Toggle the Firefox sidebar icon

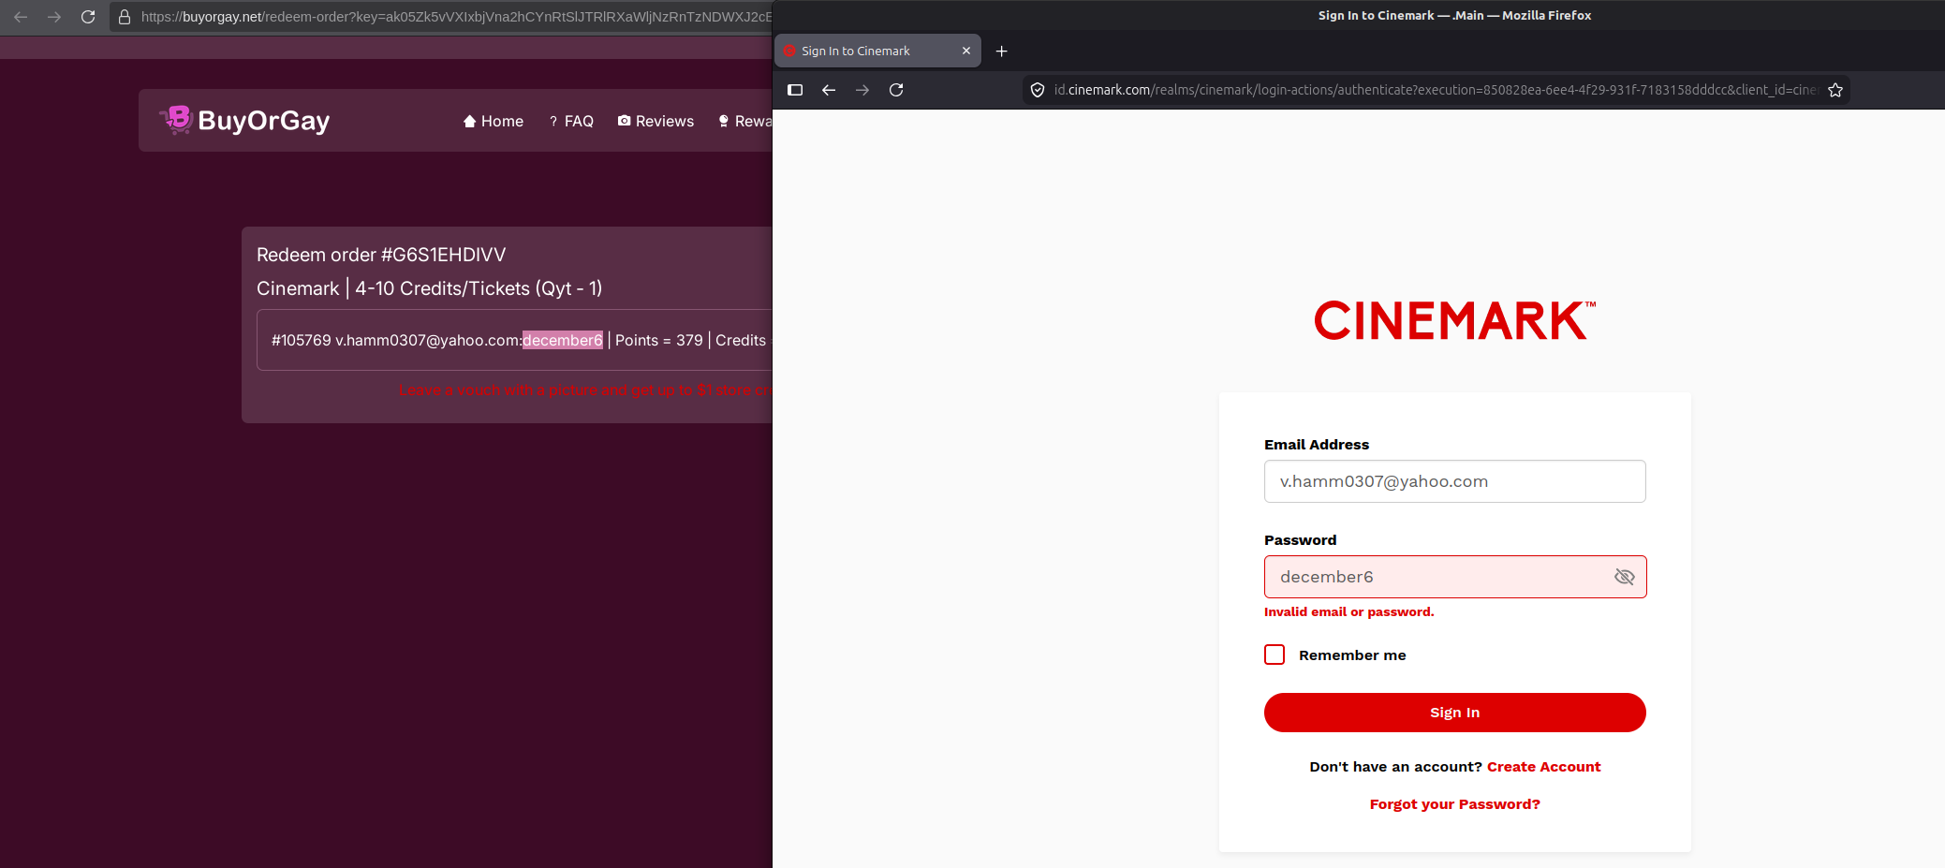click(x=795, y=90)
